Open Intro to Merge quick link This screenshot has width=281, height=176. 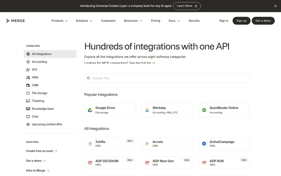38,171
